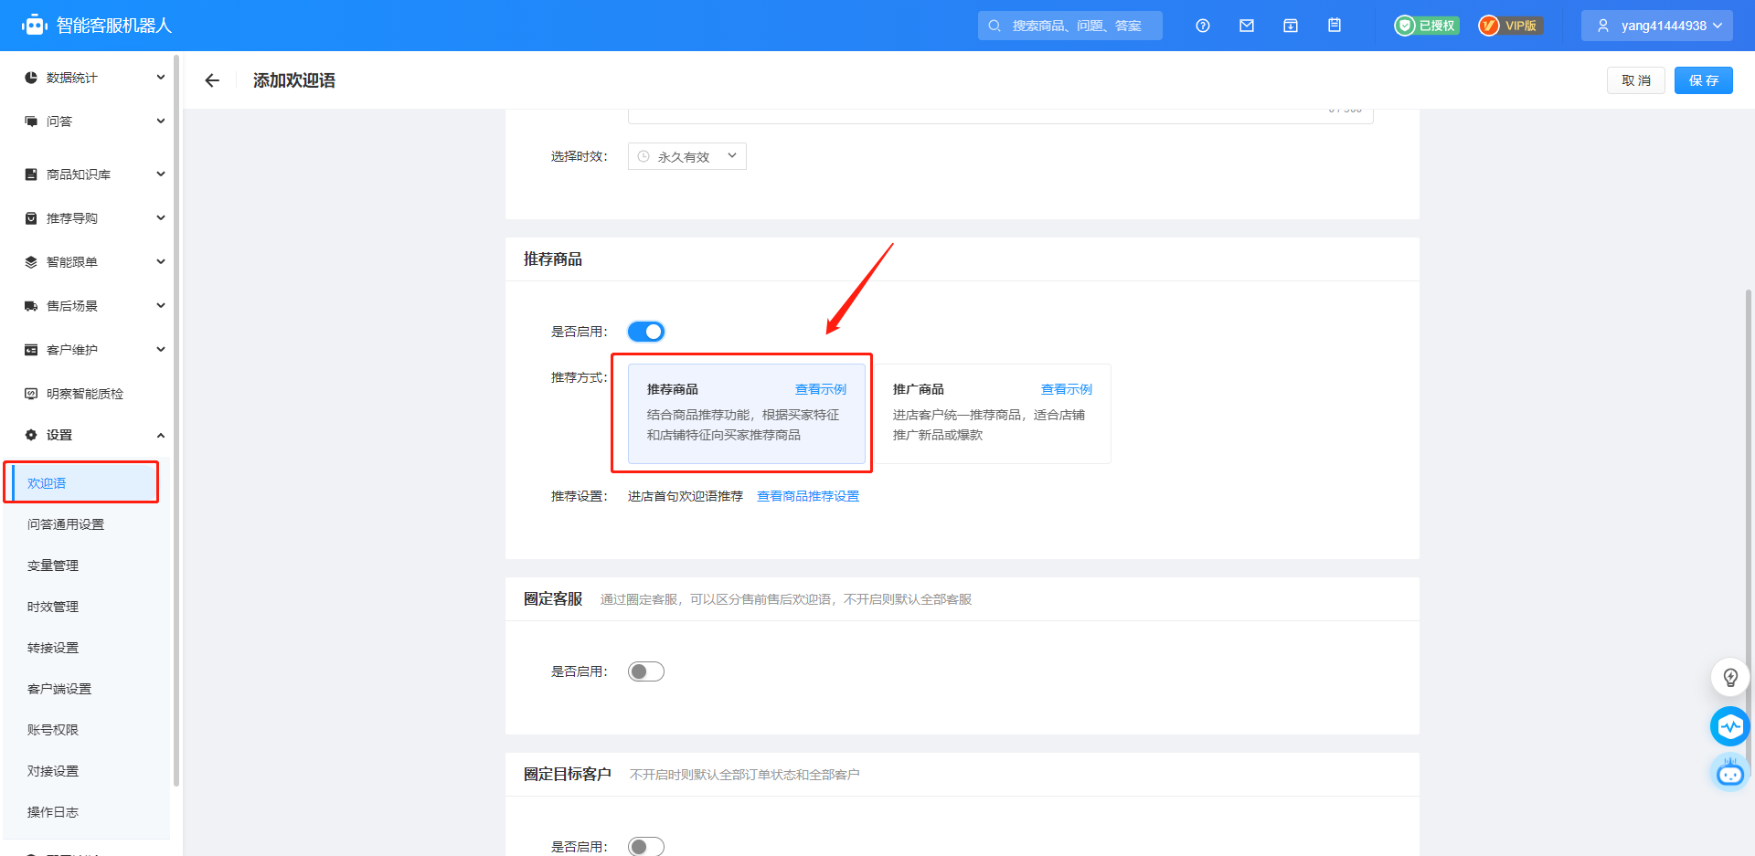Click the sidebar vertical scrollbar
Image resolution: width=1755 pixels, height=856 pixels.
coord(176,420)
